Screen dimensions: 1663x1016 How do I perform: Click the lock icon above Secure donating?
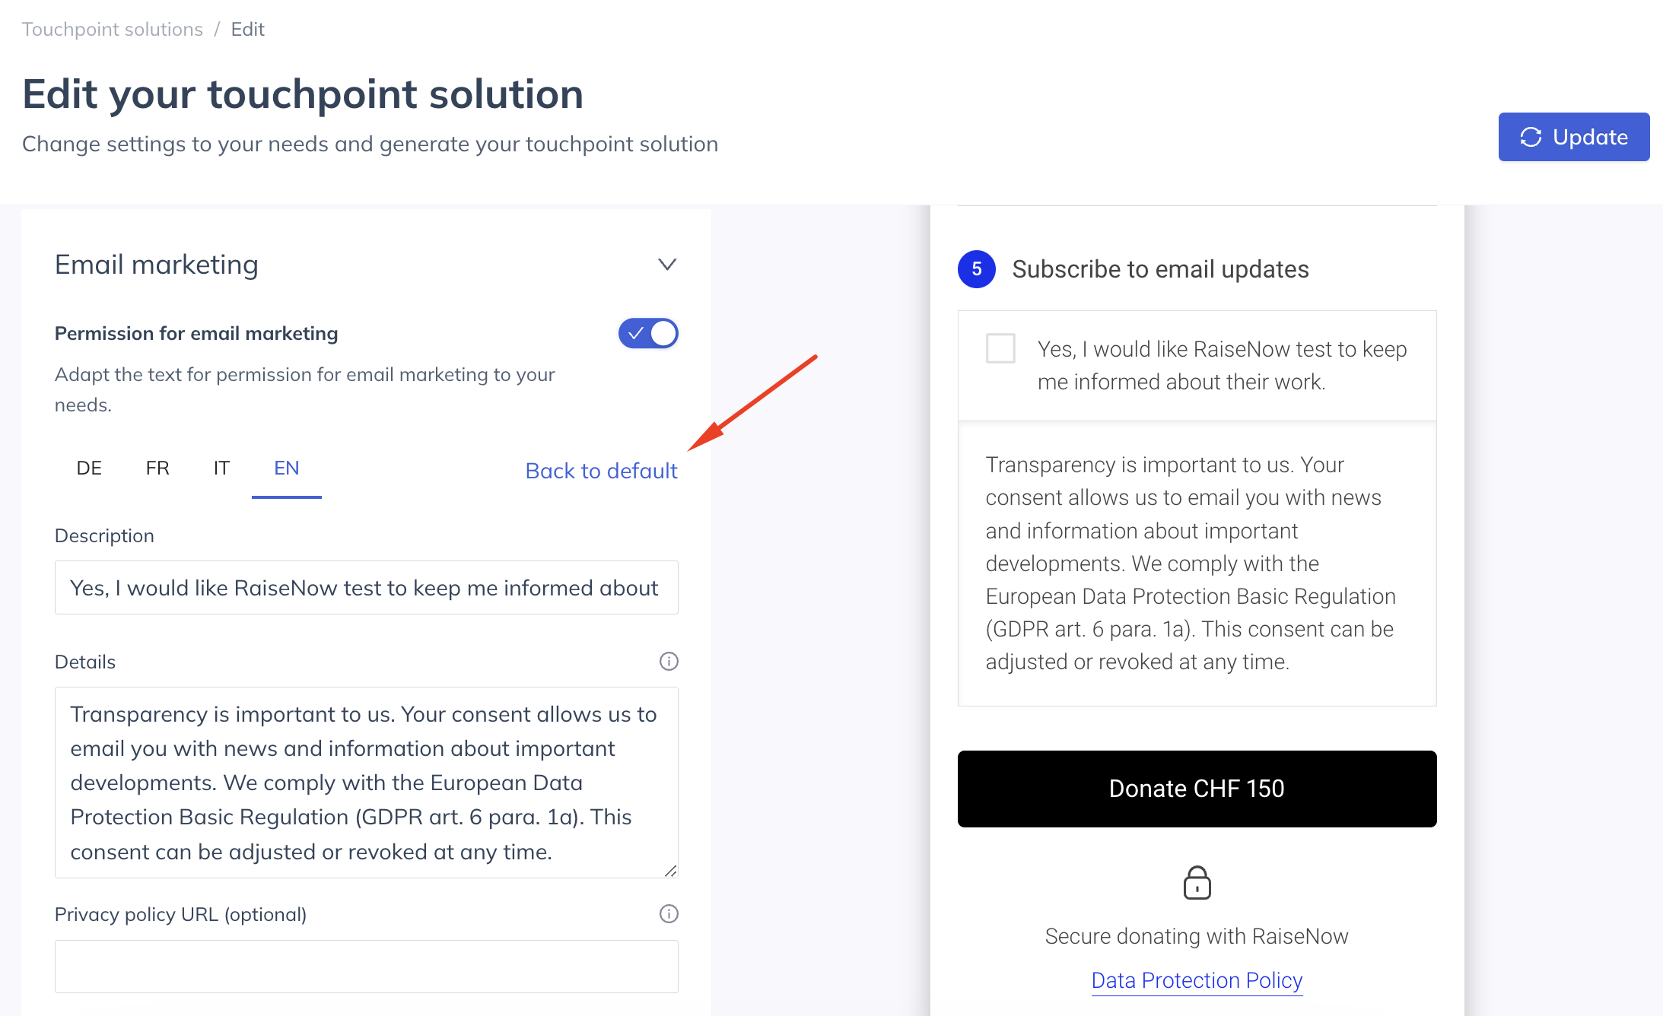click(1197, 882)
